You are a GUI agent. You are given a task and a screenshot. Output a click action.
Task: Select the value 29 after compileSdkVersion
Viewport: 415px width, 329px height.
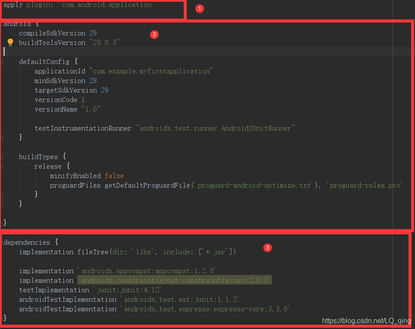[x=93, y=33]
